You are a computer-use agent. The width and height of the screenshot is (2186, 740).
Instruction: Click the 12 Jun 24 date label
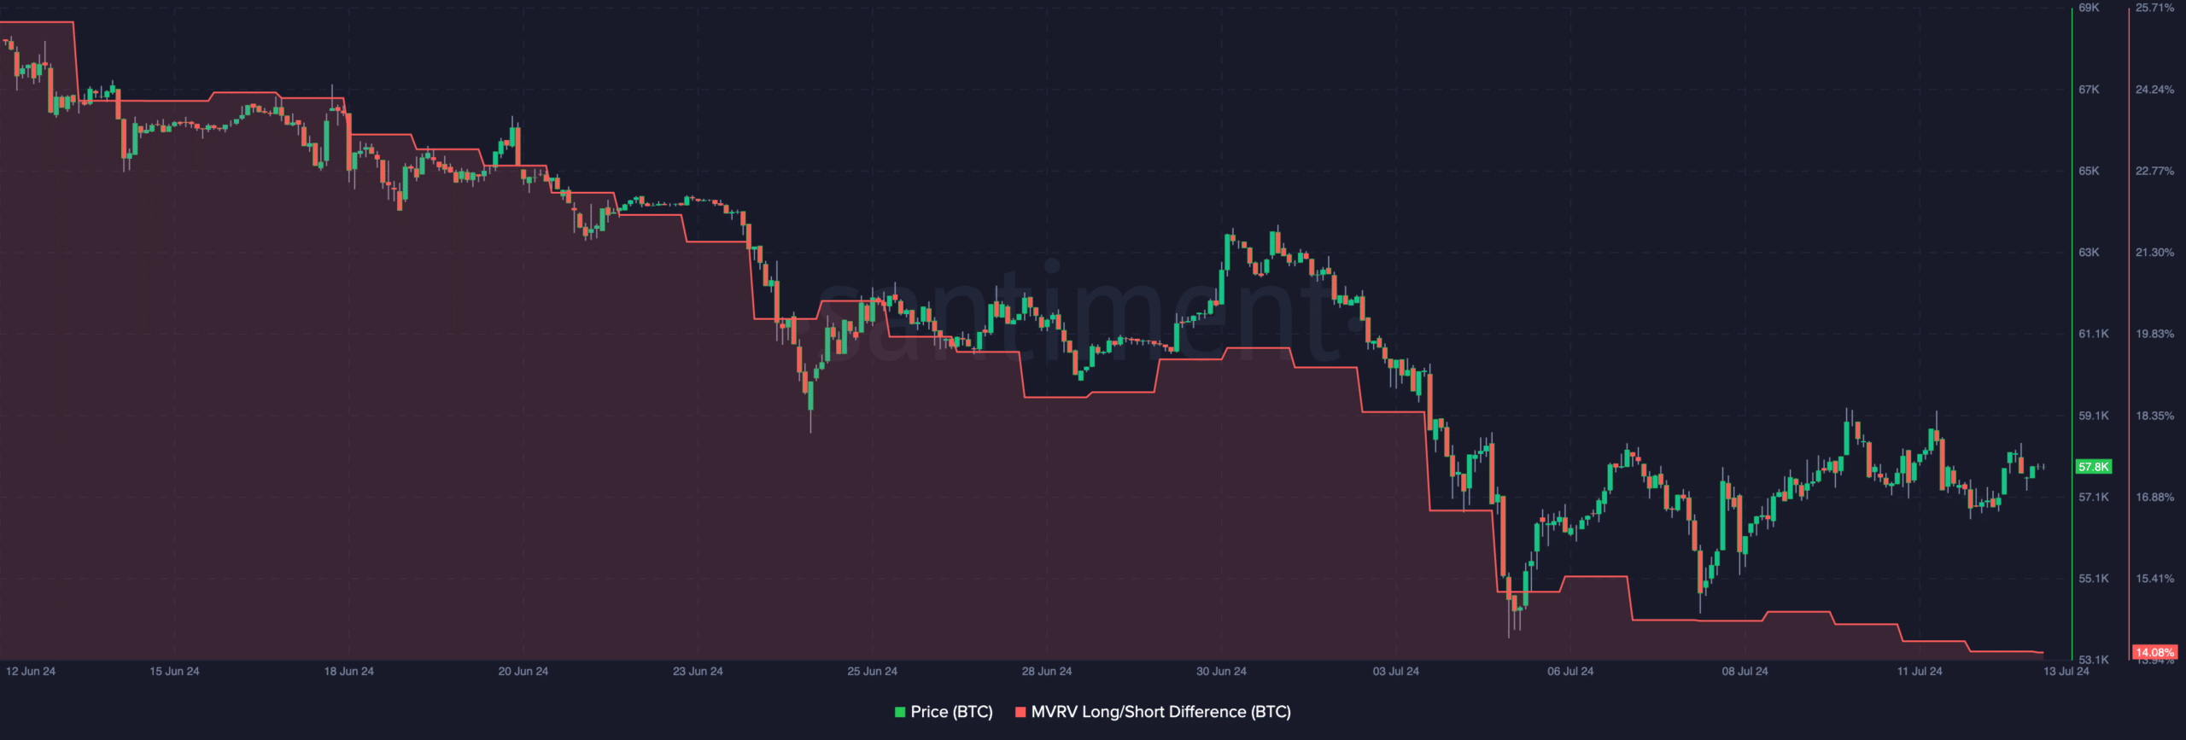pos(31,672)
